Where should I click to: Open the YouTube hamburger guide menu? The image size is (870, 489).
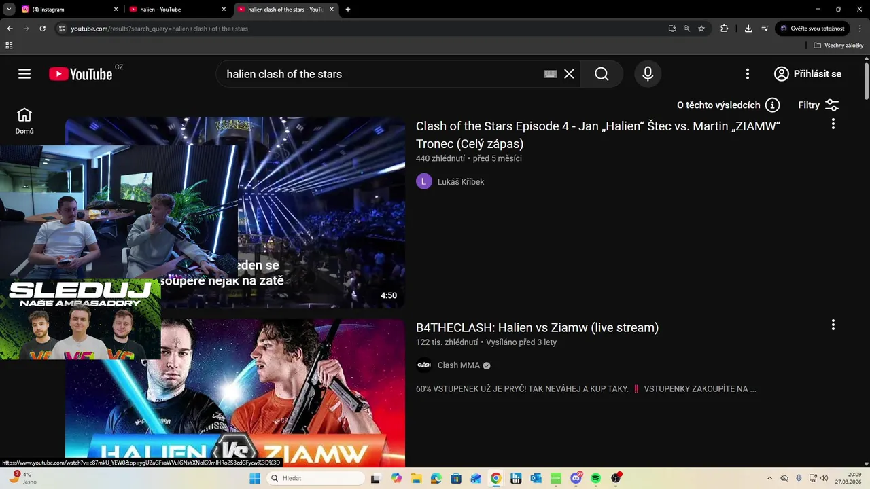tap(24, 74)
